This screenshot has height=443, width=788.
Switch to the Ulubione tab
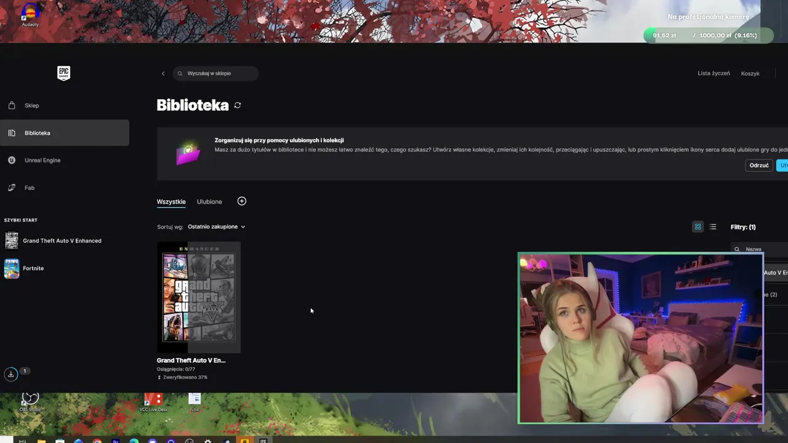[x=209, y=202]
